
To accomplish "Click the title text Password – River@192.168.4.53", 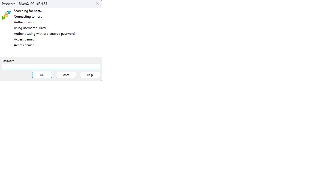I will pos(25,4).
